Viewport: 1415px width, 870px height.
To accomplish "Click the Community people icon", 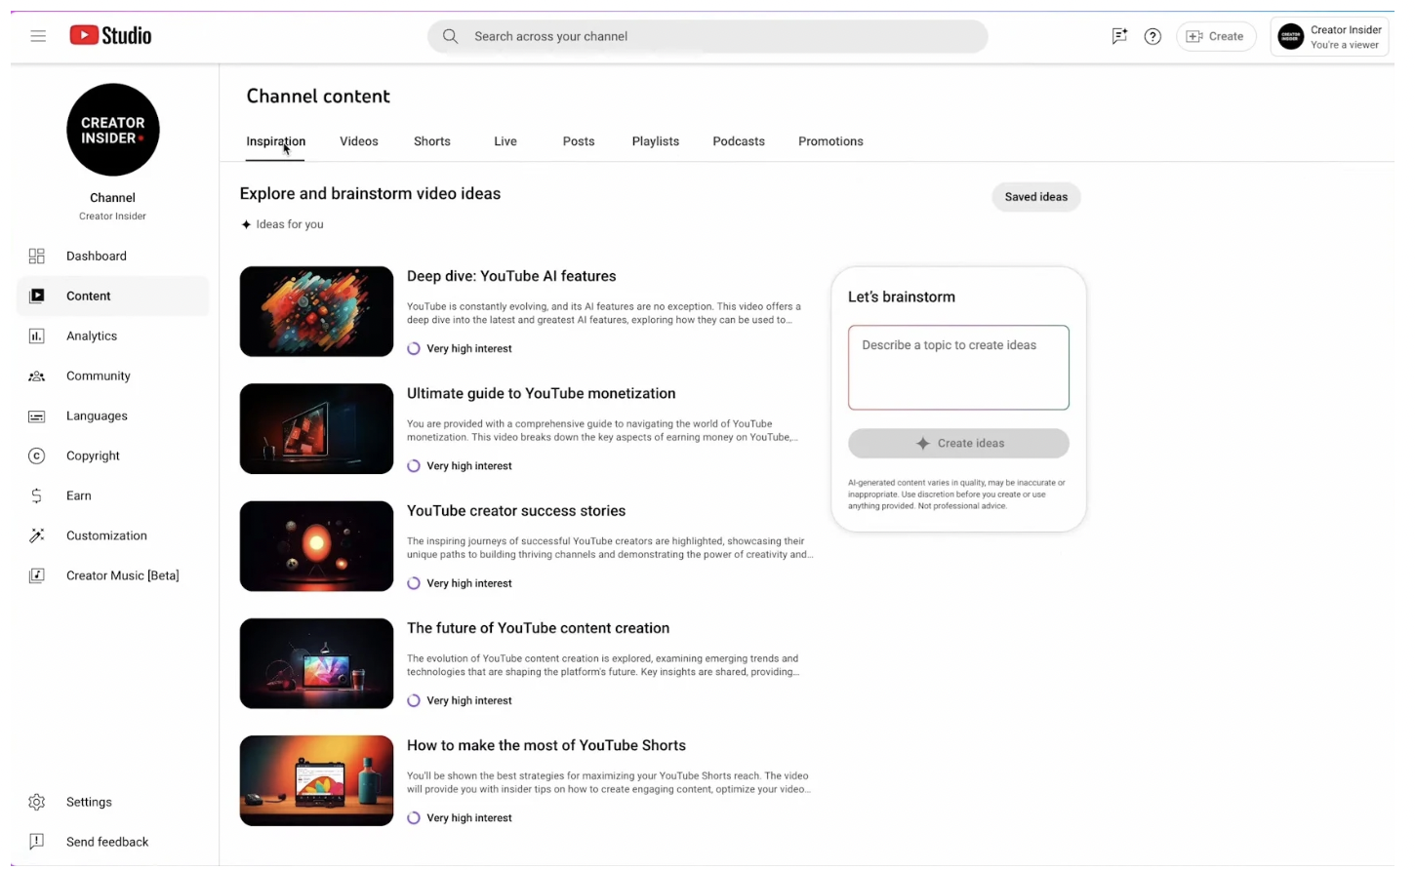I will (37, 376).
